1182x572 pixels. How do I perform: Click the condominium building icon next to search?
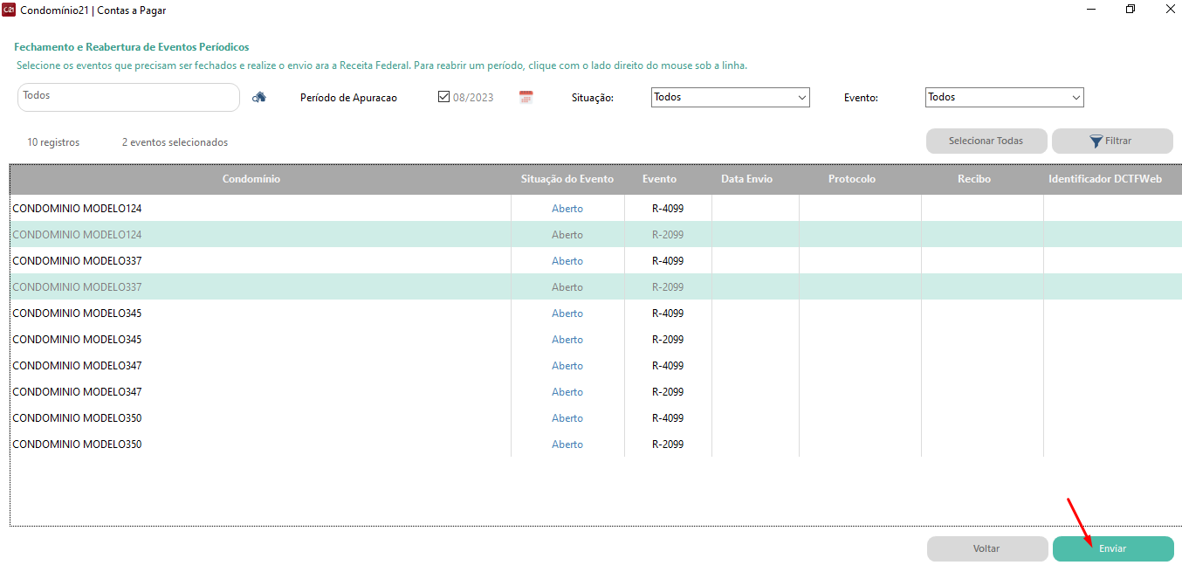click(258, 98)
